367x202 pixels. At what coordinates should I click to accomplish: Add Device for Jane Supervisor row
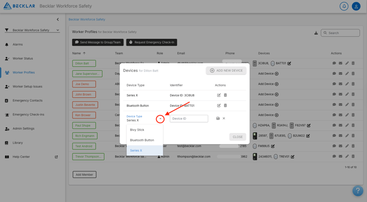[268, 74]
